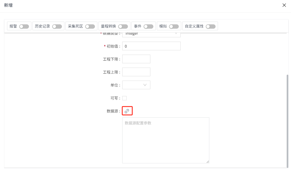Focus the 工程下限 input box
Image resolution: width=291 pixels, height=172 pixels.
(136, 59)
